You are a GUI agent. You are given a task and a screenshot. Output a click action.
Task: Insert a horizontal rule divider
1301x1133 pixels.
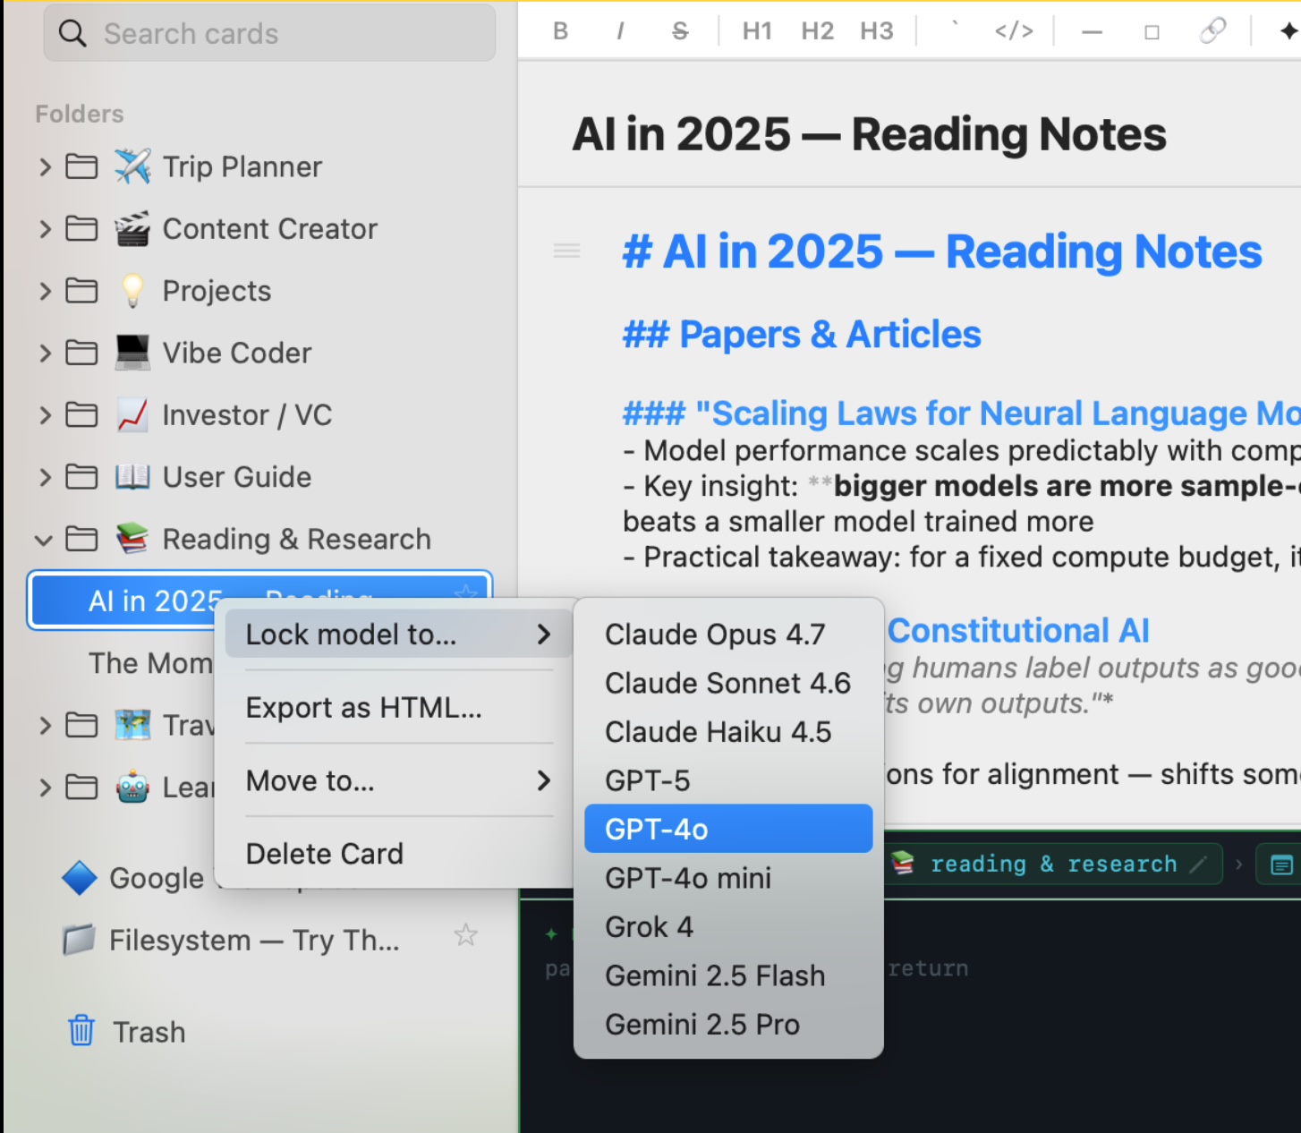[1092, 31]
